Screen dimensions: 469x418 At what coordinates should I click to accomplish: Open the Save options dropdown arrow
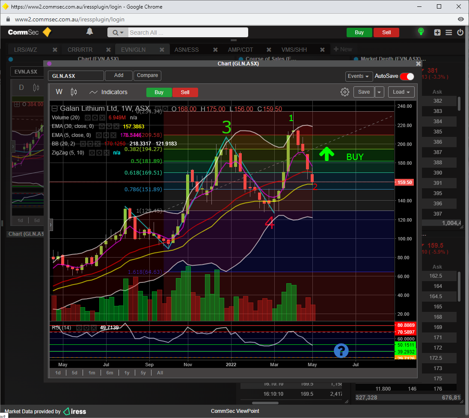[x=379, y=92]
